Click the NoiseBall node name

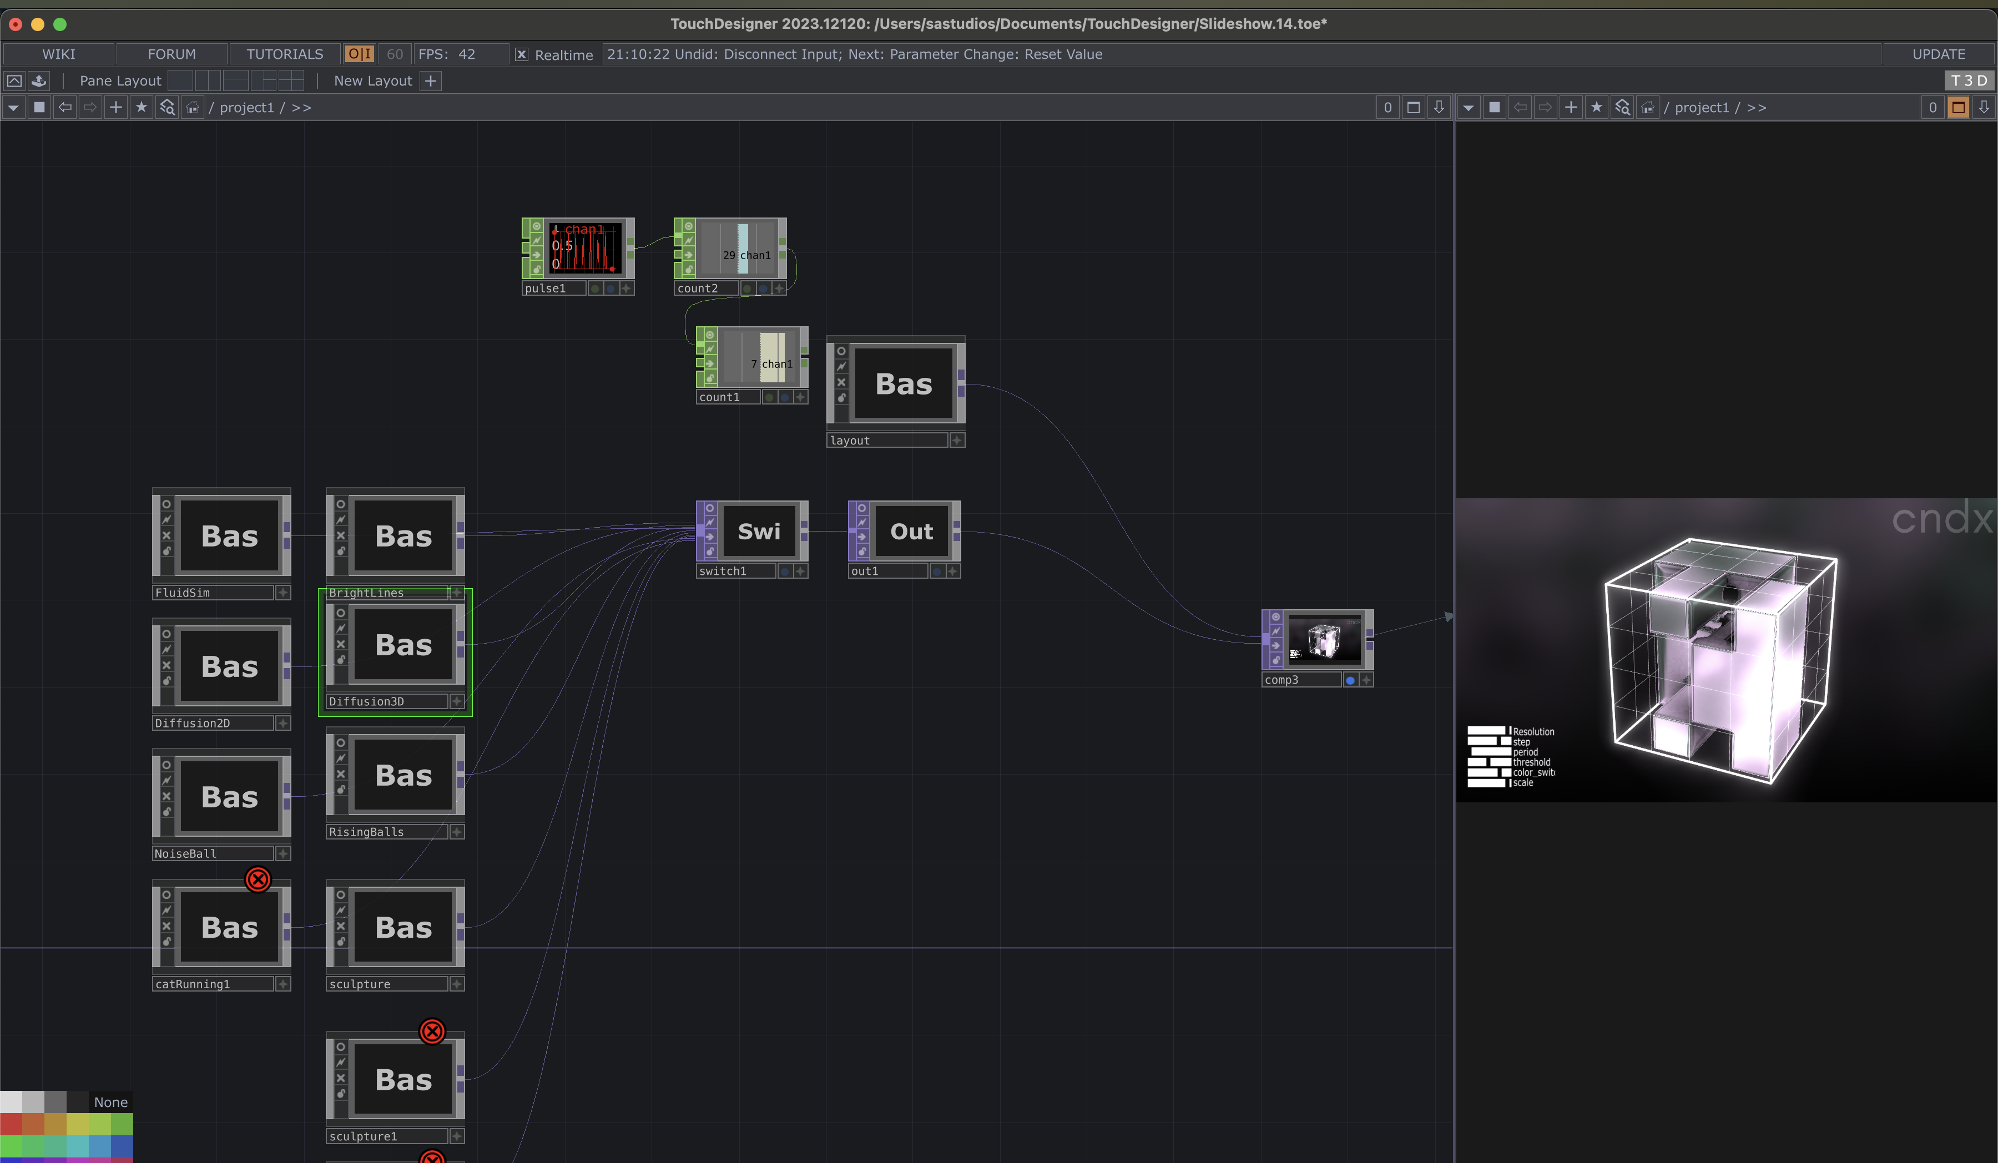point(213,854)
